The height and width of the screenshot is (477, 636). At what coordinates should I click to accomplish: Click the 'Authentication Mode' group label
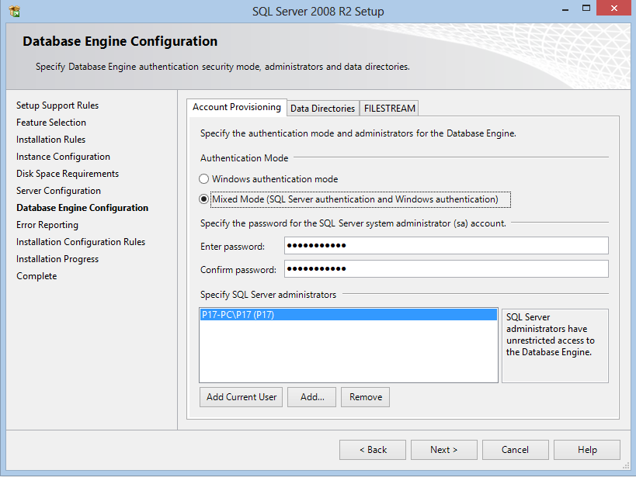[x=244, y=158]
